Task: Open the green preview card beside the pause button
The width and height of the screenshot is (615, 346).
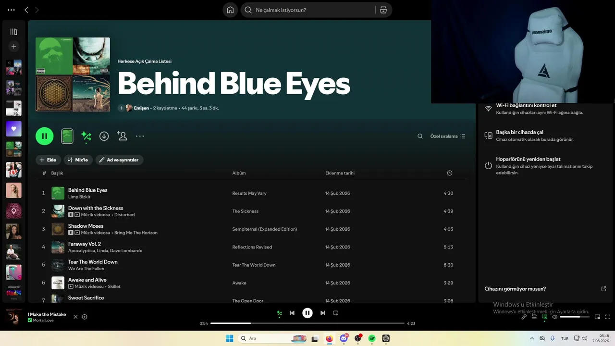Action: click(x=67, y=136)
